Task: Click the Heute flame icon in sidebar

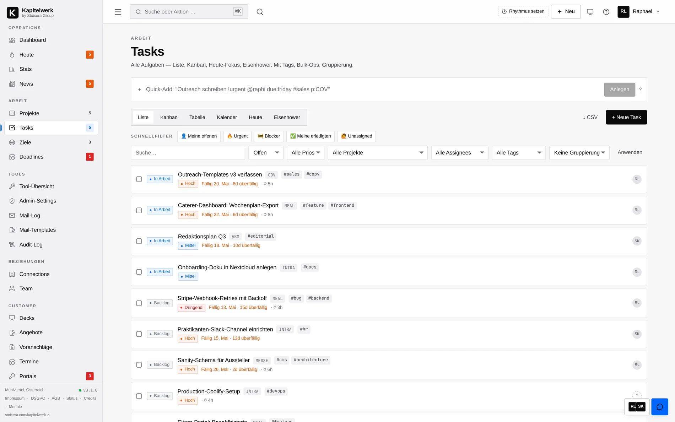Action: click(x=12, y=55)
